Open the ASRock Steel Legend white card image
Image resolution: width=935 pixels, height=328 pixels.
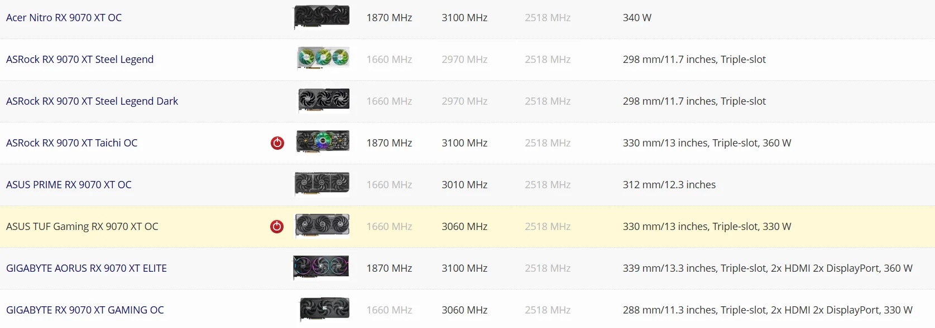pyautogui.click(x=323, y=58)
